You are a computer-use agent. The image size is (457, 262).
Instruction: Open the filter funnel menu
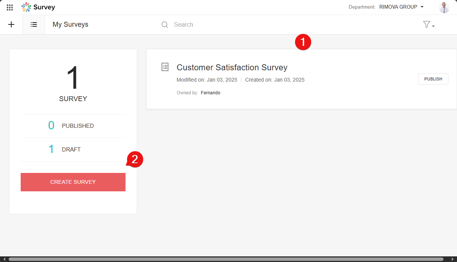[428, 25]
